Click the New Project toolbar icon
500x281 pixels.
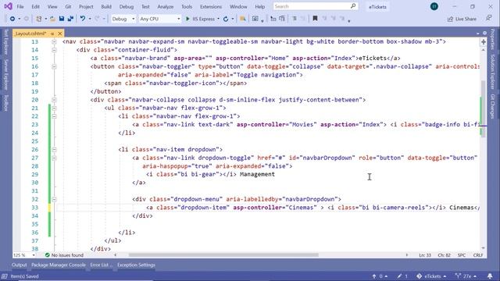click(x=38, y=19)
